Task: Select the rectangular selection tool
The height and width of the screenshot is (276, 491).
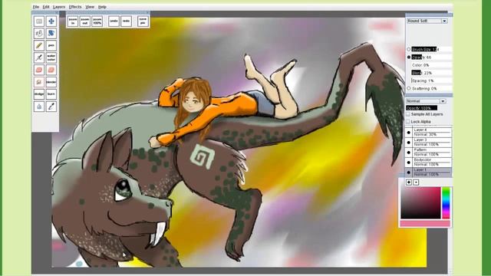Action: pyautogui.click(x=39, y=21)
